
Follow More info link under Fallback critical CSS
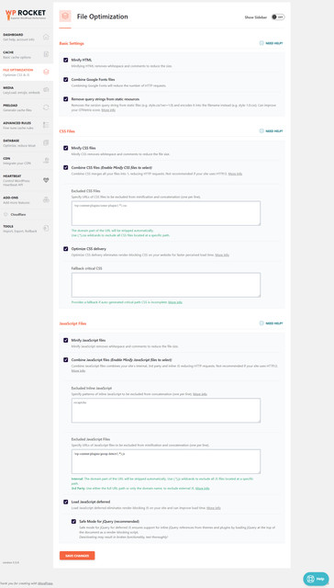175,302
